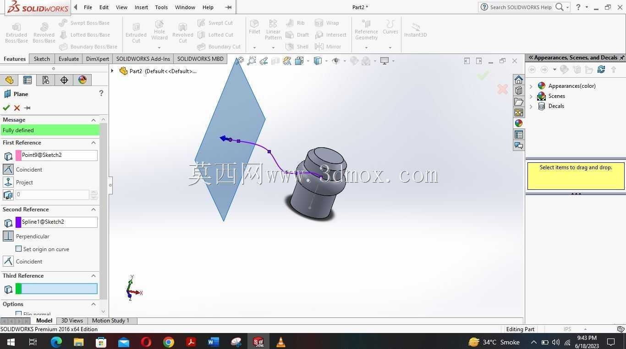
Task: Switch to the Evaluate tab
Action: click(x=69, y=59)
